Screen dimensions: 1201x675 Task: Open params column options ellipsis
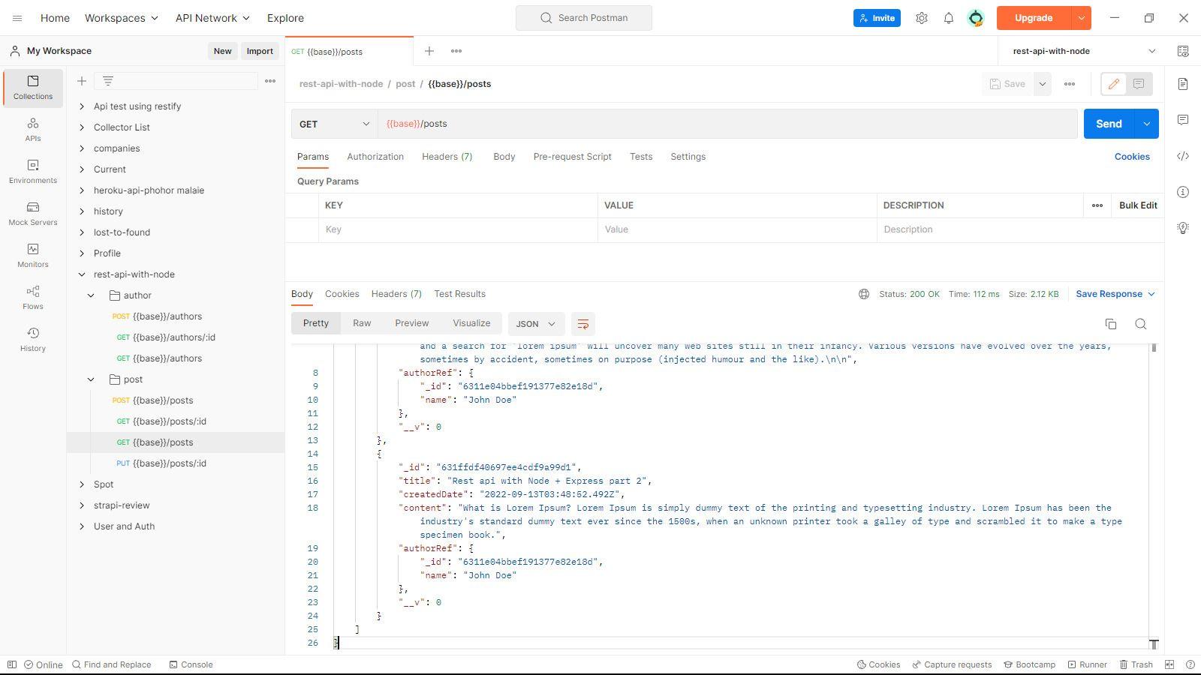[x=1097, y=205]
